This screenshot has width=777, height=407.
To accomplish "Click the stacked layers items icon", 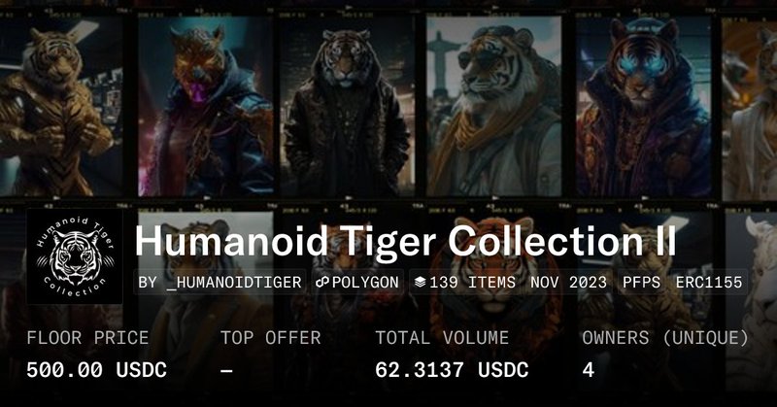I will pyautogui.click(x=420, y=282).
